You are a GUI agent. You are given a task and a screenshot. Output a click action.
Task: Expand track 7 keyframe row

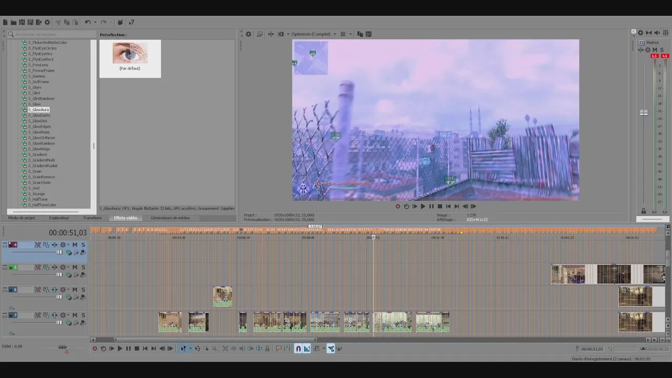[12, 333]
